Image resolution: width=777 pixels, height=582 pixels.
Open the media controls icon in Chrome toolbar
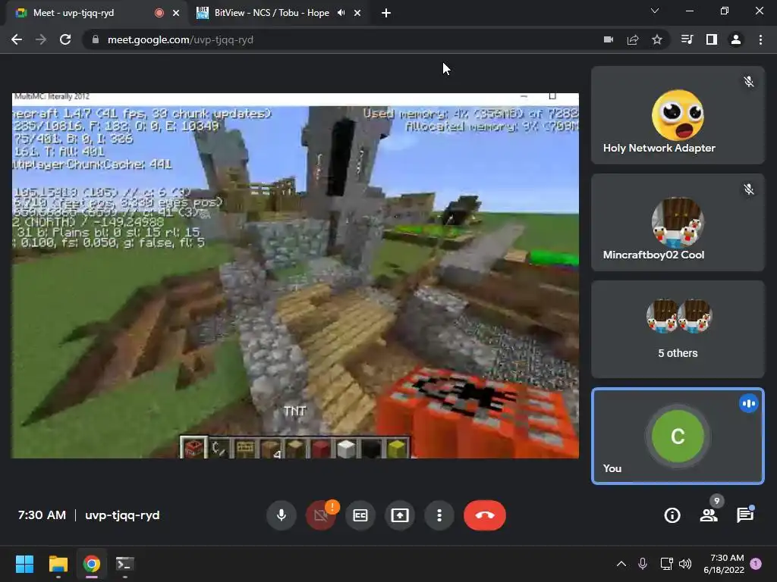[x=687, y=39]
